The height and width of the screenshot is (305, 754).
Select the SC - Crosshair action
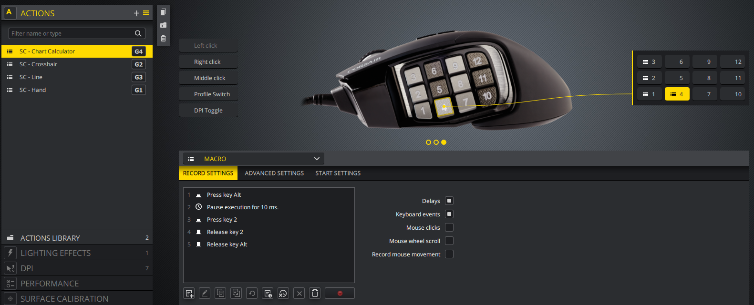point(77,64)
